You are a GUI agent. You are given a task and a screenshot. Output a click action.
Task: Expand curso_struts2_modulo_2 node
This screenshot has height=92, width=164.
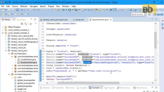(3, 30)
